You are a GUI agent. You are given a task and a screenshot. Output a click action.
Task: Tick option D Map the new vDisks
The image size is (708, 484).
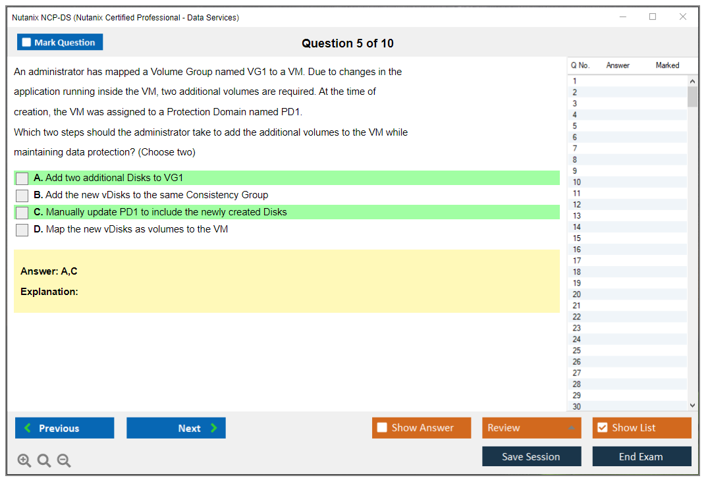22,230
